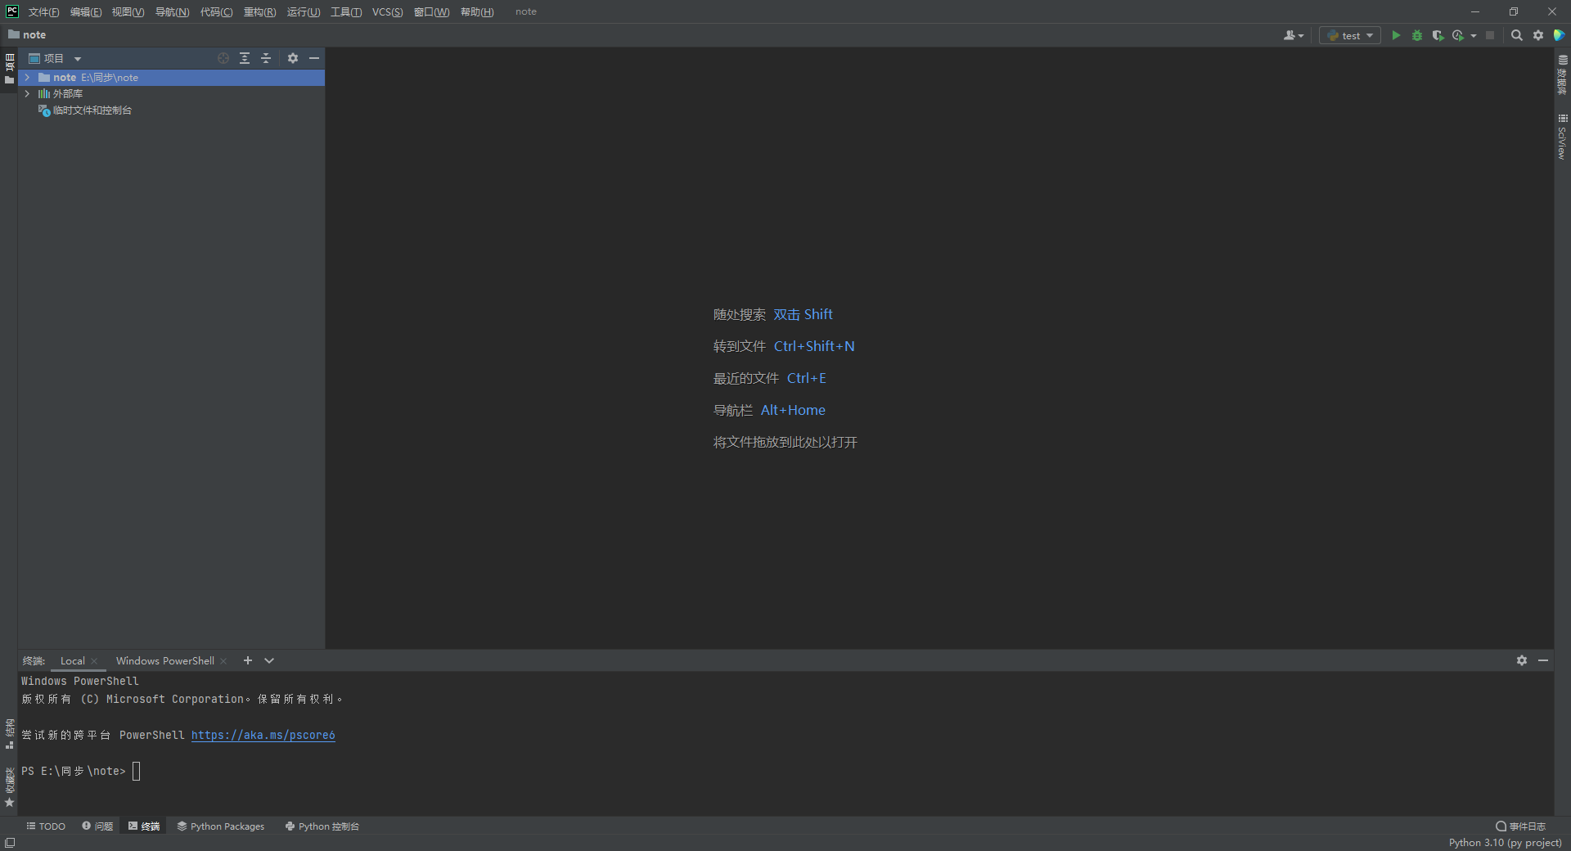Open terminal panel settings gear

point(1522,660)
